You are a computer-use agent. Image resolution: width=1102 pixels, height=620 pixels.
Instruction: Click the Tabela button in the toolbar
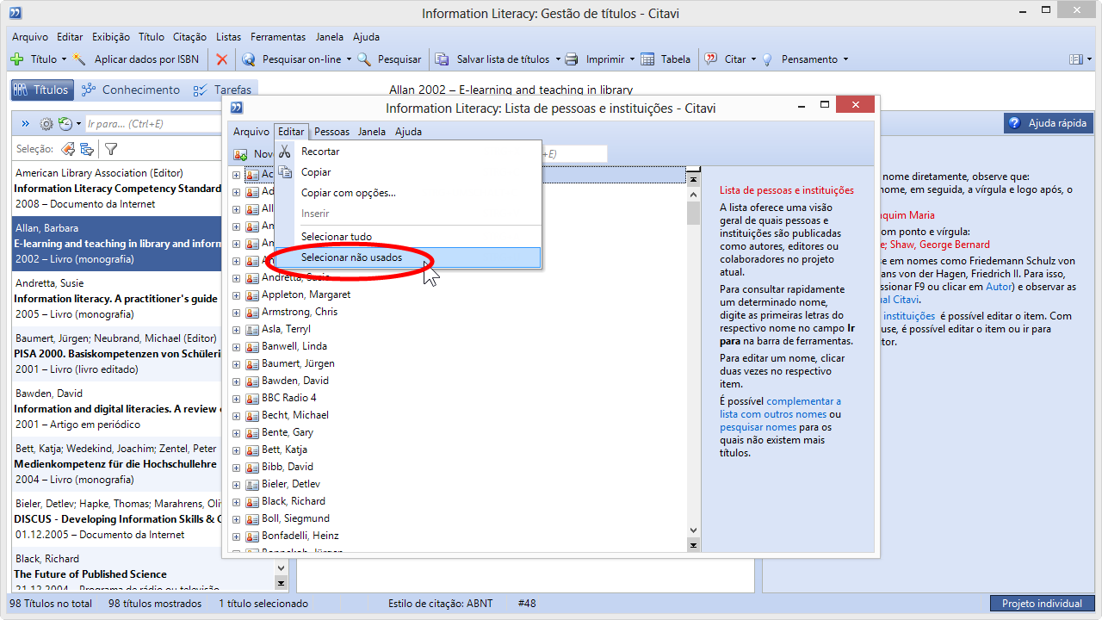(665, 59)
